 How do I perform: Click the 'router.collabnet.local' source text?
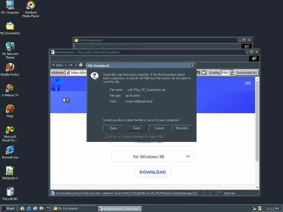(x=139, y=101)
